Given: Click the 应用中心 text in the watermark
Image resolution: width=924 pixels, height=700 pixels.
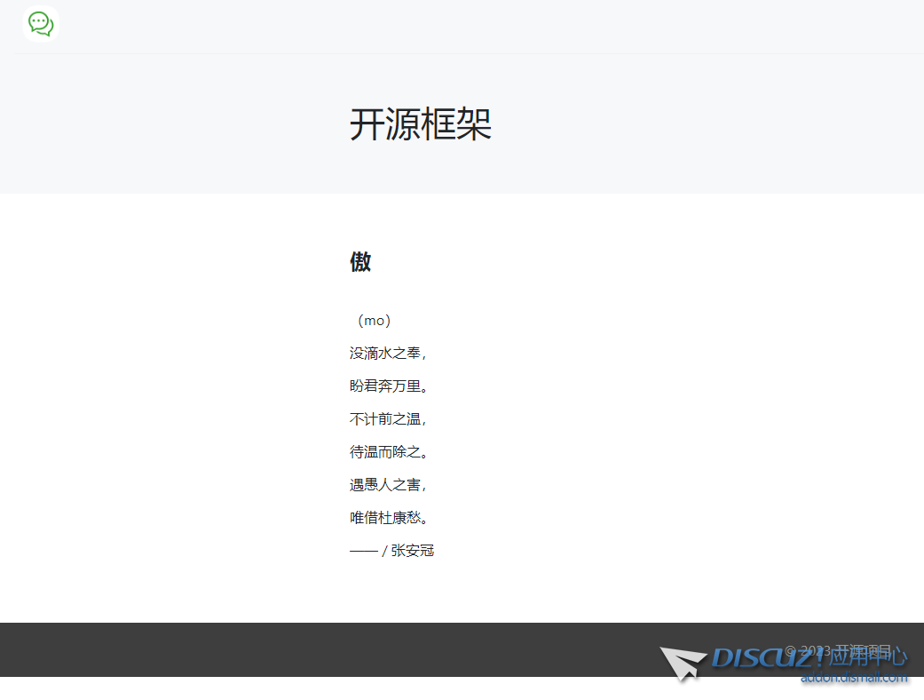Looking at the screenshot, I should pyautogui.click(x=868, y=657).
